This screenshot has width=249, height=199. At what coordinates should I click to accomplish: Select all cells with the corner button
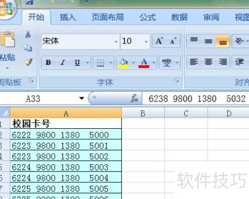pyautogui.click(x=4, y=113)
